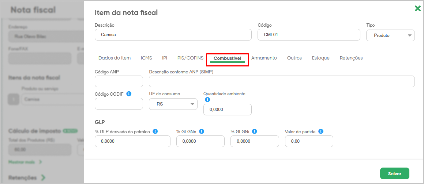Screen dimensions: 424x184
Task: Switch to the Estoque tab
Action: coord(321,58)
